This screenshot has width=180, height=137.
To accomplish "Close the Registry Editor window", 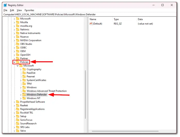I will pyautogui.click(x=172, y=5).
